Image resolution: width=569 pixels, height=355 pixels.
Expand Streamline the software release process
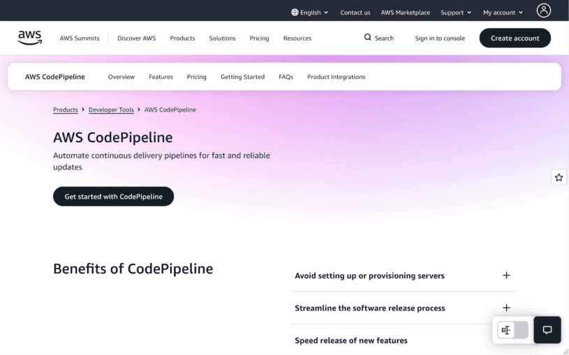403,308
